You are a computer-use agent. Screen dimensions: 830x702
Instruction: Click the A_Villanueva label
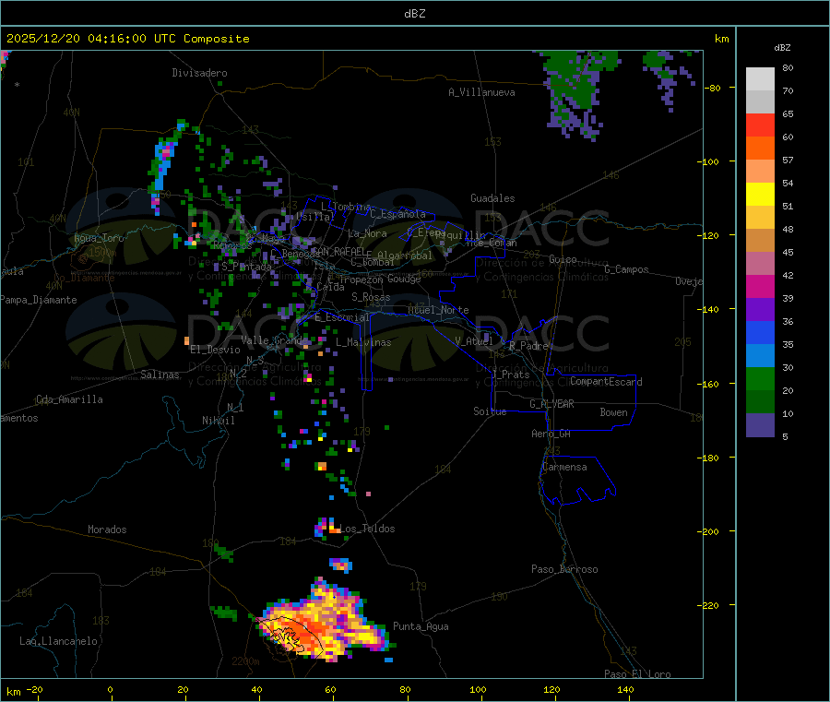click(x=481, y=92)
